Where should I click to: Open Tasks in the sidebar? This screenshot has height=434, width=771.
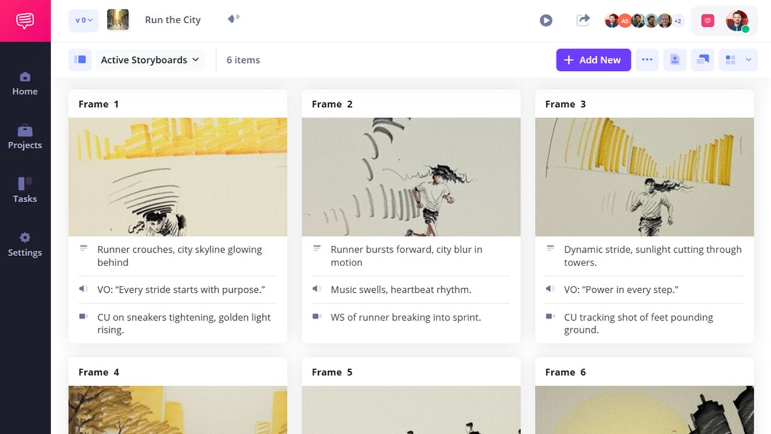tap(25, 191)
